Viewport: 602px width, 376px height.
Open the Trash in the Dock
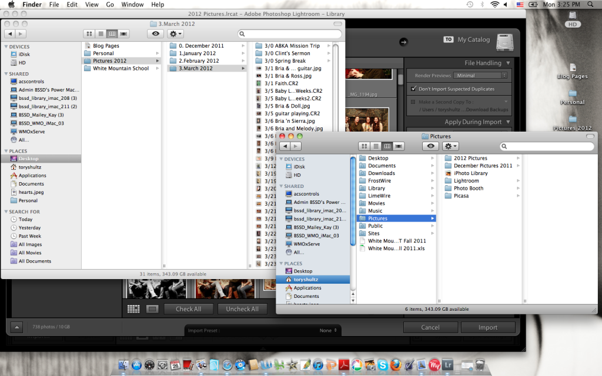click(480, 365)
